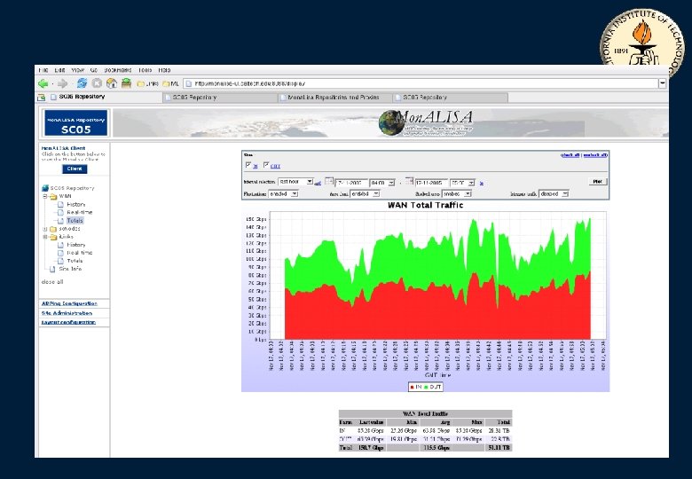
Task: Toggle the OUT series checkbox
Action: pos(266,164)
